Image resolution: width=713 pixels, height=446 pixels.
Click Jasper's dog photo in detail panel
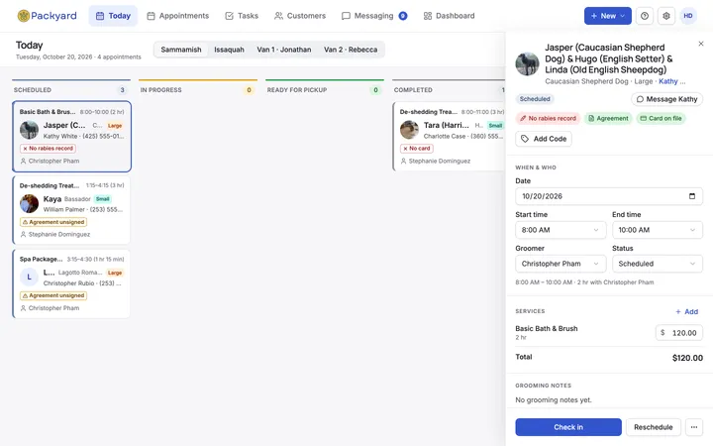(x=527, y=63)
